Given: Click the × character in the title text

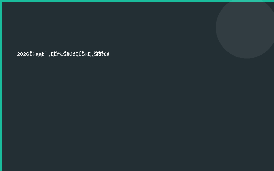Looking at the screenshot, I should coord(86,54).
